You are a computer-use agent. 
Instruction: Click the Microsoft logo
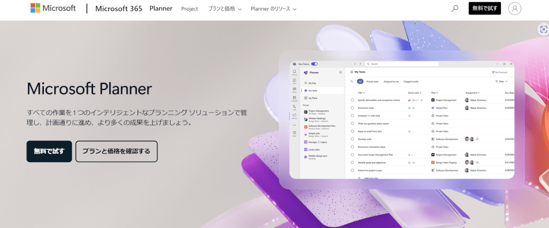coord(53,8)
